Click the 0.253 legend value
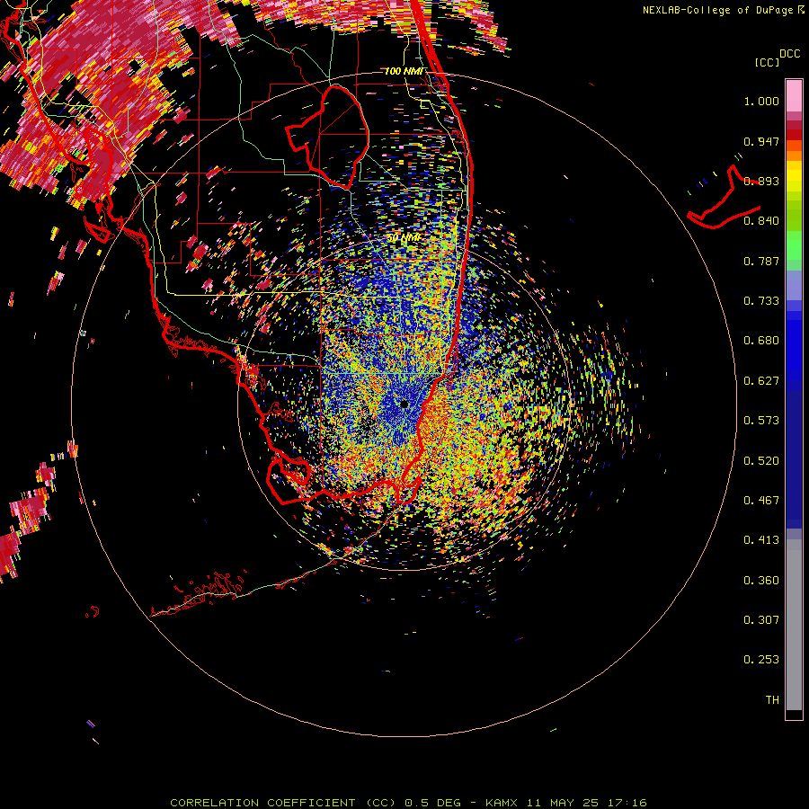Viewport: 809px width, 809px height. tap(761, 660)
